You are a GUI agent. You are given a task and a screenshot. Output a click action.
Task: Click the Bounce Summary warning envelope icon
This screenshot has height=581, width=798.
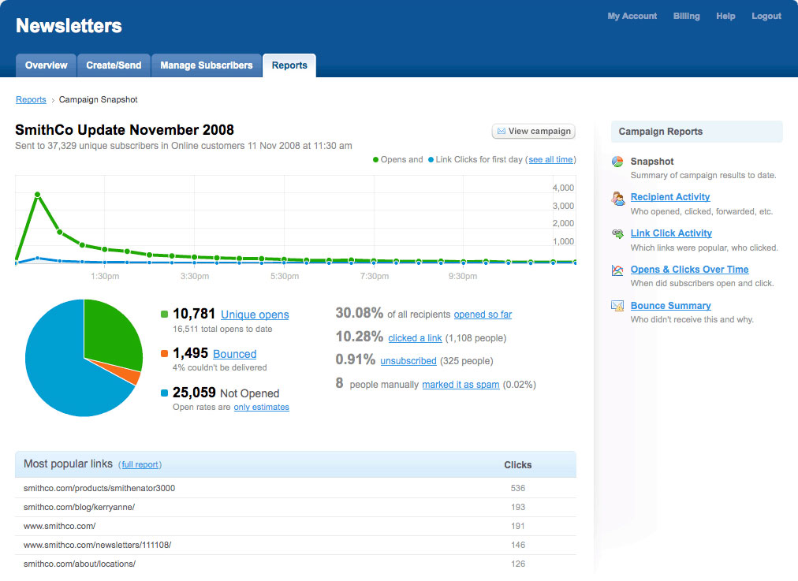(617, 306)
